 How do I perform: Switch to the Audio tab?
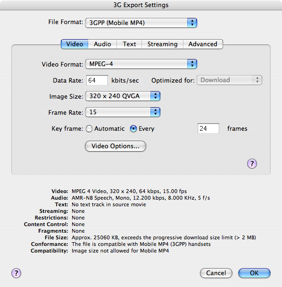(102, 44)
